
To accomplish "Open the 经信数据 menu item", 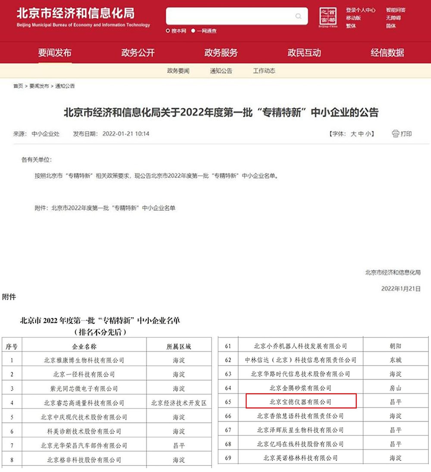I will pos(387,52).
